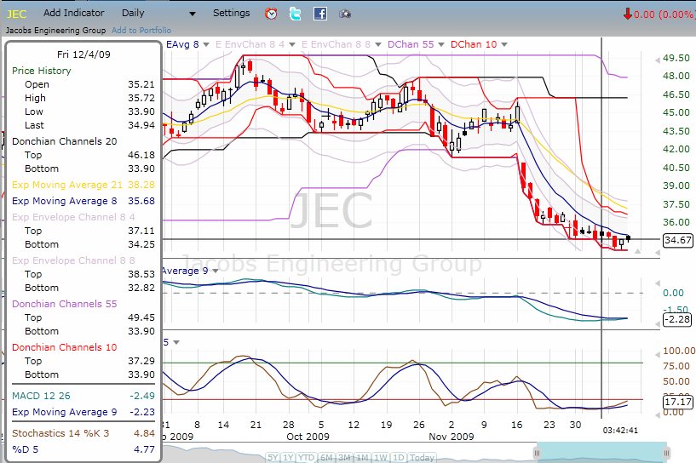Select the 6M time range button
Image resolution: width=696 pixels, height=463 pixels.
tap(326, 457)
